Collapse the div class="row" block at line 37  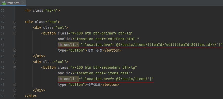[15, 22]
